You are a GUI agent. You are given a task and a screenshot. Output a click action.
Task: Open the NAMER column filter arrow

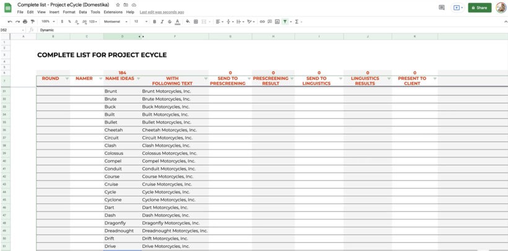pos(101,79)
